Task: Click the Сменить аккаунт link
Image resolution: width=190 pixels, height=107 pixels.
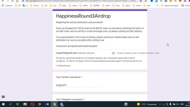Action: click(86, 53)
